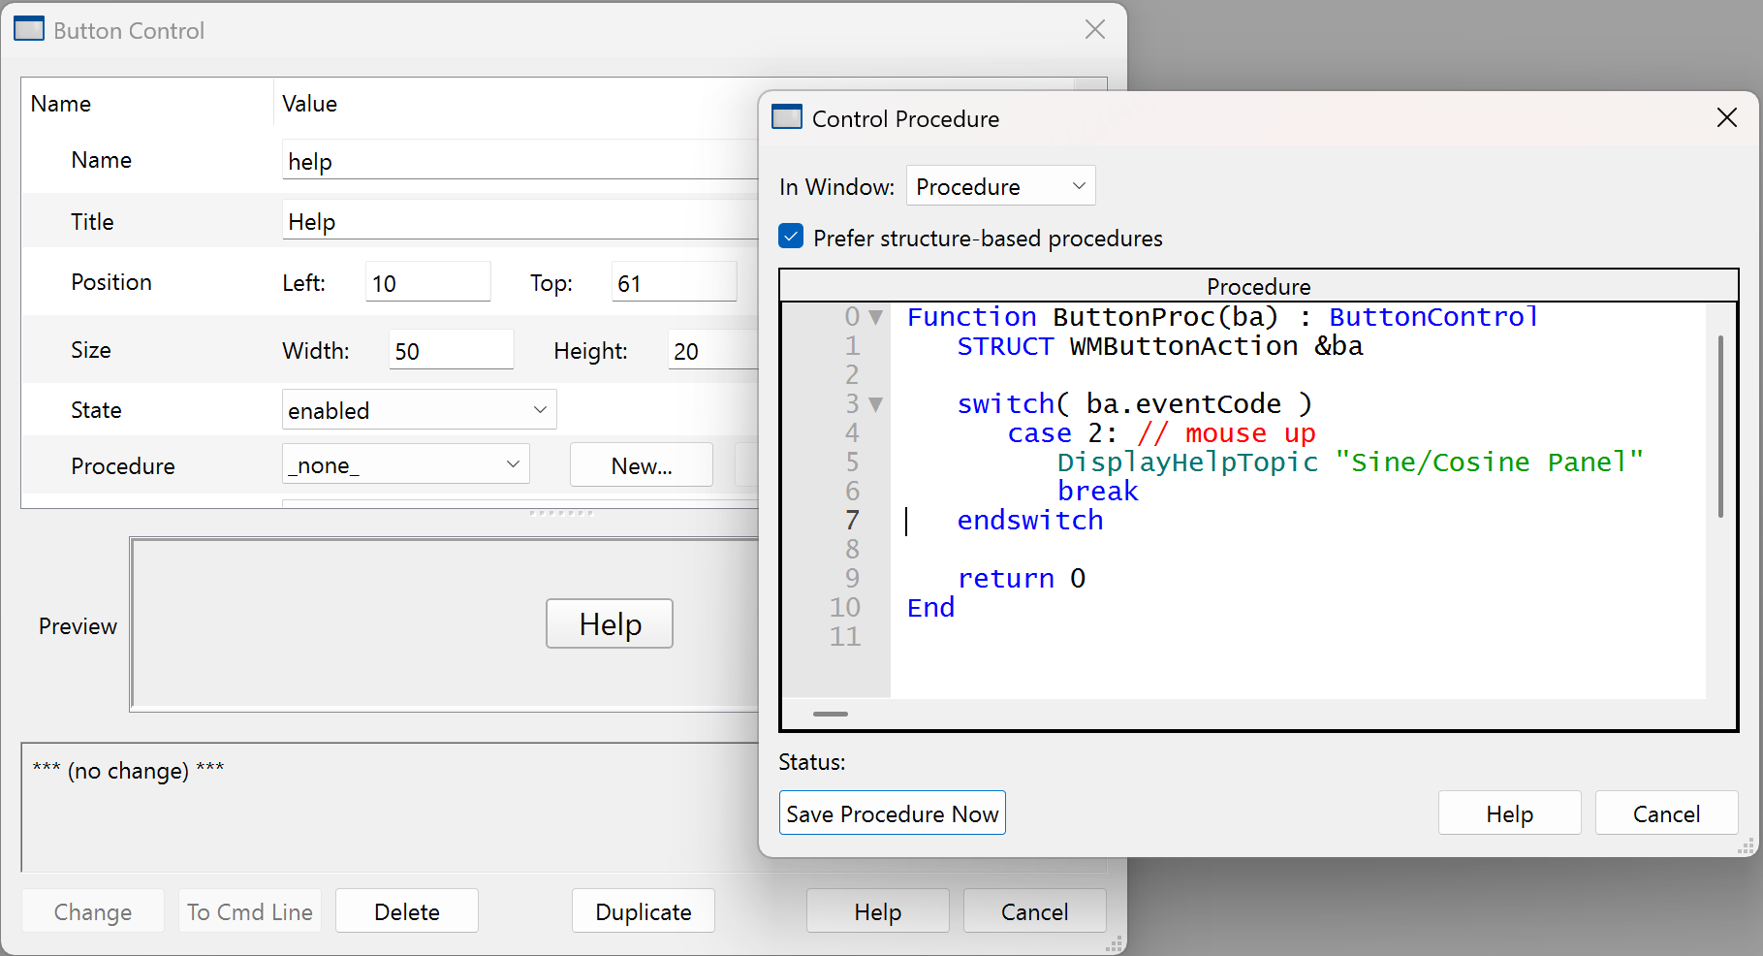The height and width of the screenshot is (956, 1763).
Task: Click the New... procedure button
Action: pyautogui.click(x=641, y=465)
